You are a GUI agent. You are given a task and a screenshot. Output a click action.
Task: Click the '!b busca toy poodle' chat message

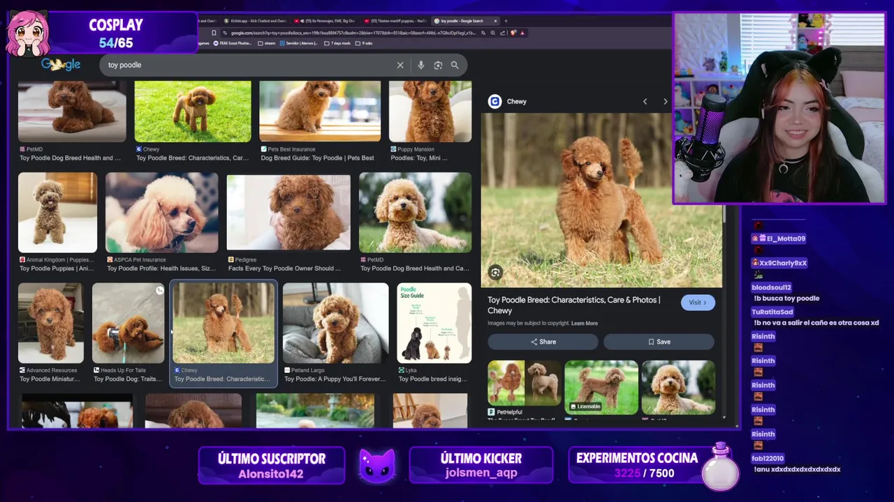786,298
